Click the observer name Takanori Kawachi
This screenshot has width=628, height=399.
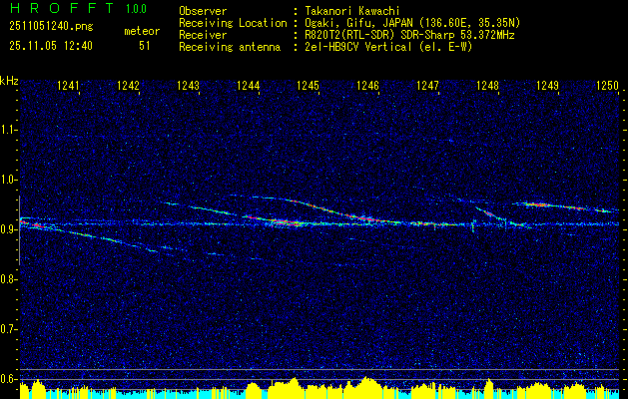[351, 11]
